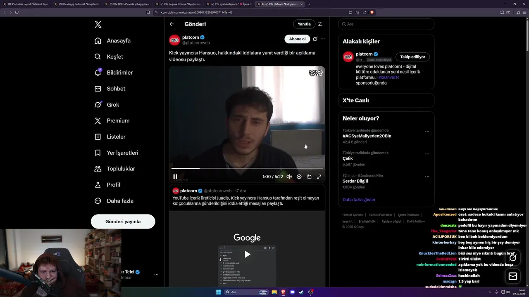Open Grok from sidebar
Image resolution: width=529 pixels, height=297 pixels.
pos(107,105)
